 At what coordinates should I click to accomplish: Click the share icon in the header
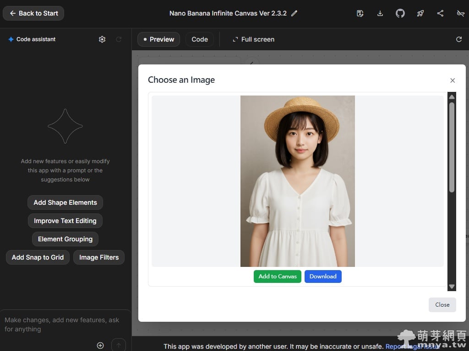click(440, 13)
